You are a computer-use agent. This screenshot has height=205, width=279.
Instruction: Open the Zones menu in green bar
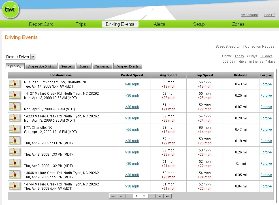(238, 24)
